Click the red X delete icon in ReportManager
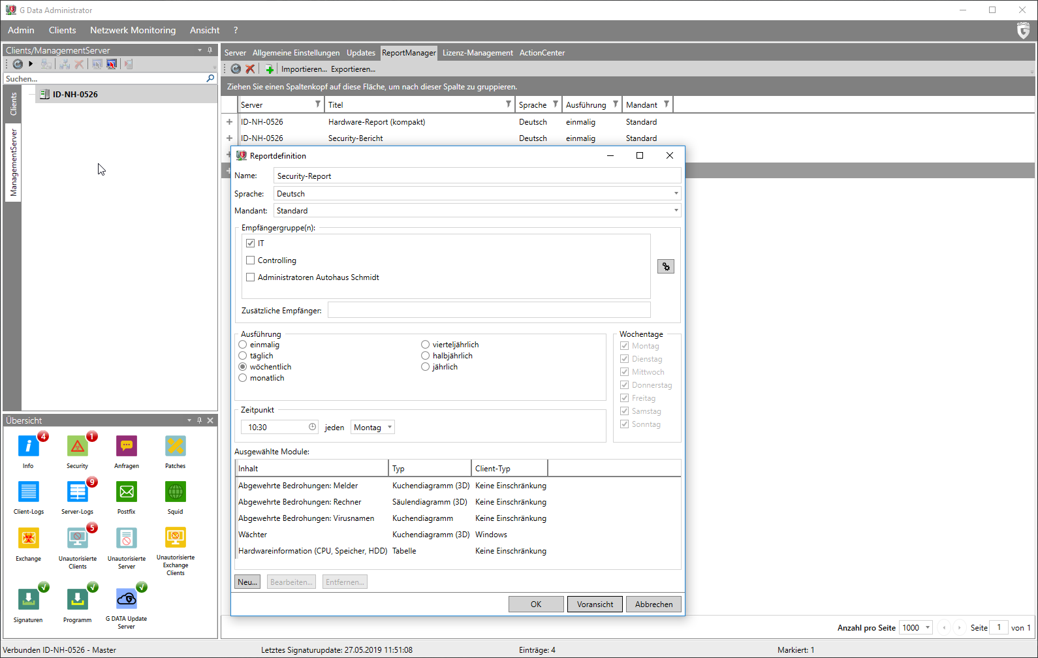The width and height of the screenshot is (1038, 658). click(x=250, y=69)
